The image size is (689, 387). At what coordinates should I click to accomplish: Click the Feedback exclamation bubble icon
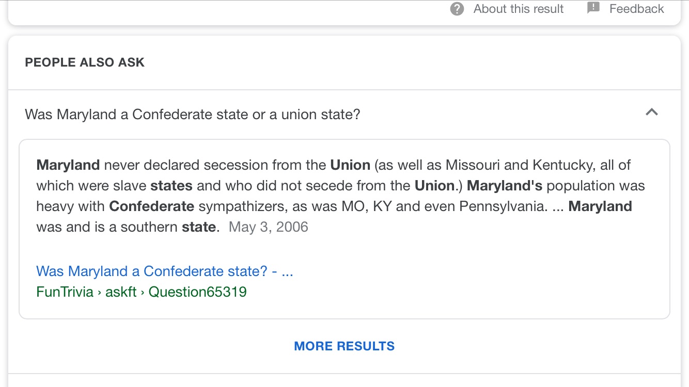click(593, 8)
